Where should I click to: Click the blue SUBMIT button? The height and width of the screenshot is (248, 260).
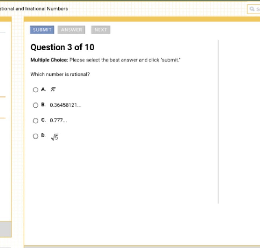(42, 30)
